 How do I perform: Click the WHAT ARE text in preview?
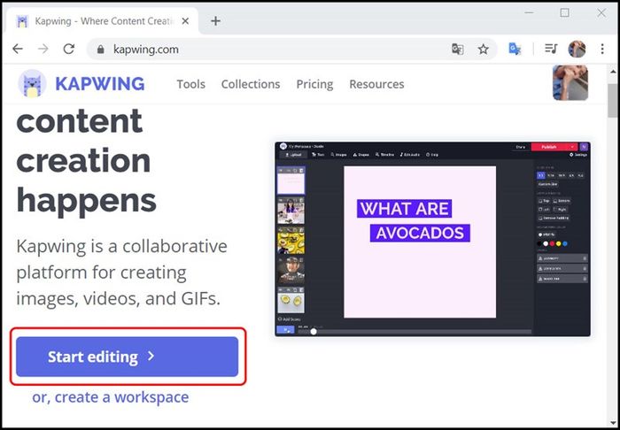tap(405, 209)
